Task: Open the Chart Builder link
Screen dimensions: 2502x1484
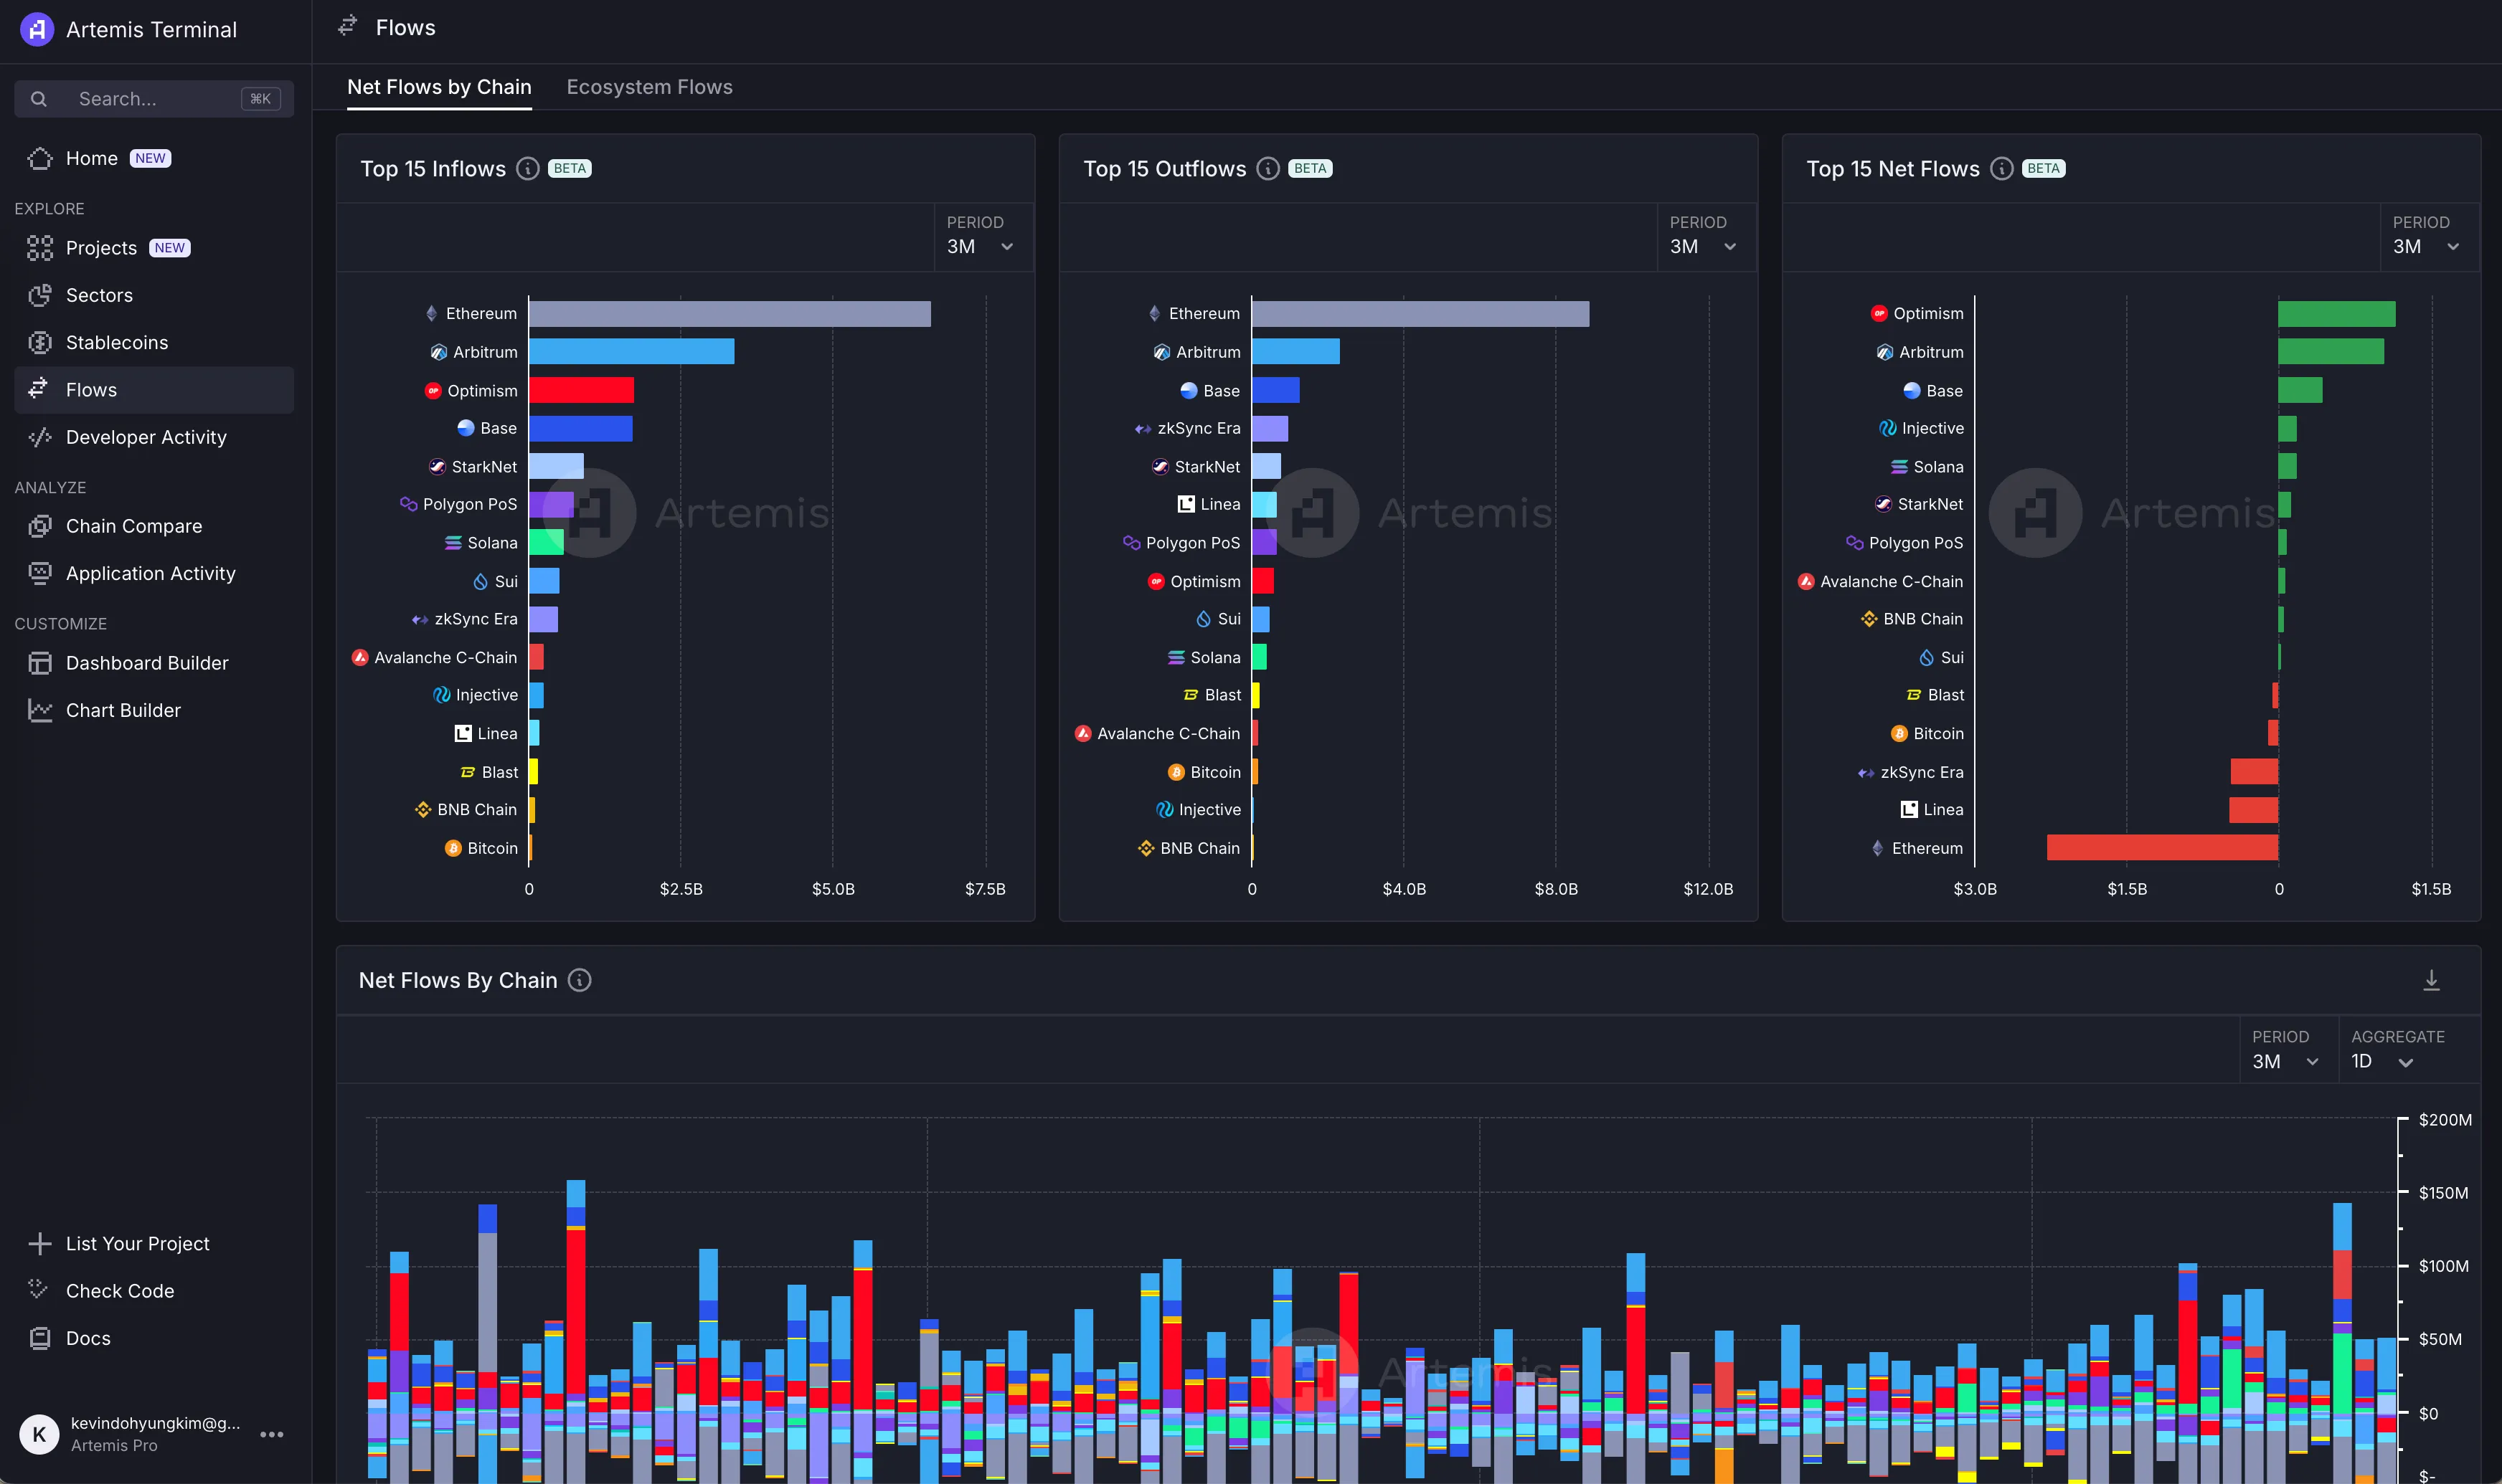Action: tap(154, 710)
